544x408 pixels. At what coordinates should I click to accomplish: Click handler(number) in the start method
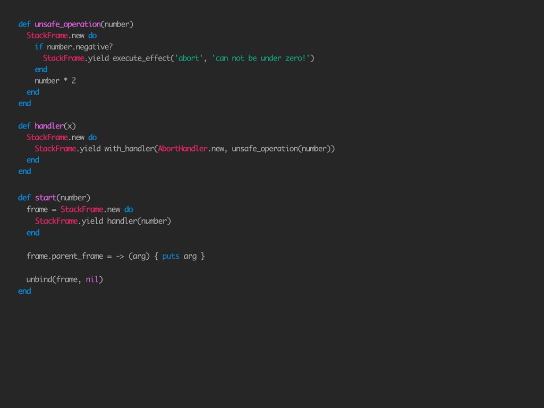[x=139, y=221]
